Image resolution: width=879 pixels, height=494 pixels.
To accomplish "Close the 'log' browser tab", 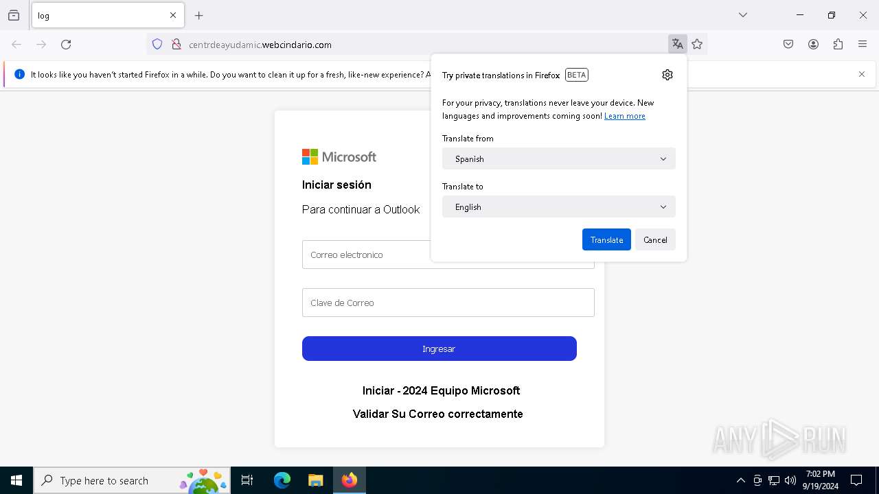I will coord(173,15).
